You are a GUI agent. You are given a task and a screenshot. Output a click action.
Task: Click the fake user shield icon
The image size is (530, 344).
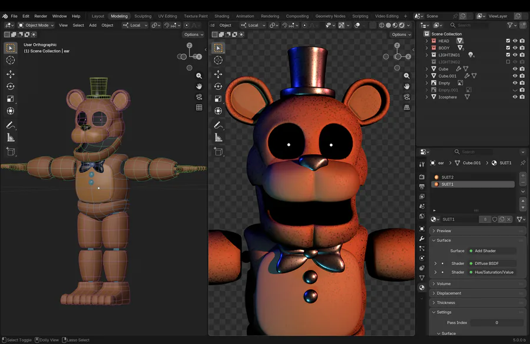[x=495, y=219]
